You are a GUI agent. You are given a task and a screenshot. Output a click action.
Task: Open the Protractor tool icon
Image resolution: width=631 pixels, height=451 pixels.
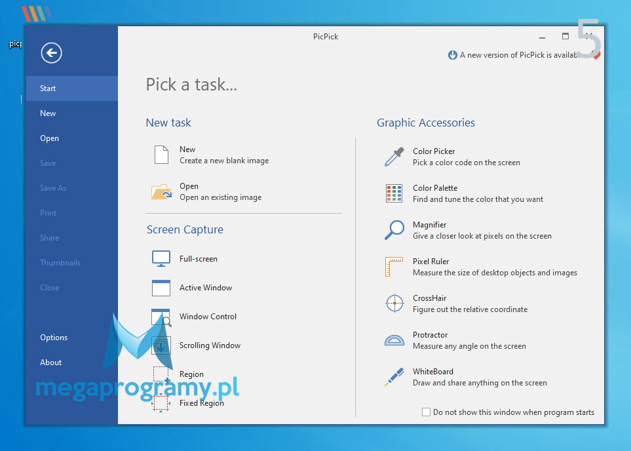point(394,341)
